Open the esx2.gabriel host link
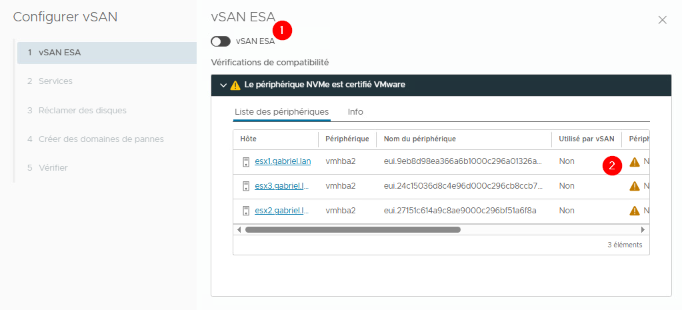Image resolution: width=682 pixels, height=310 pixels. (x=281, y=211)
